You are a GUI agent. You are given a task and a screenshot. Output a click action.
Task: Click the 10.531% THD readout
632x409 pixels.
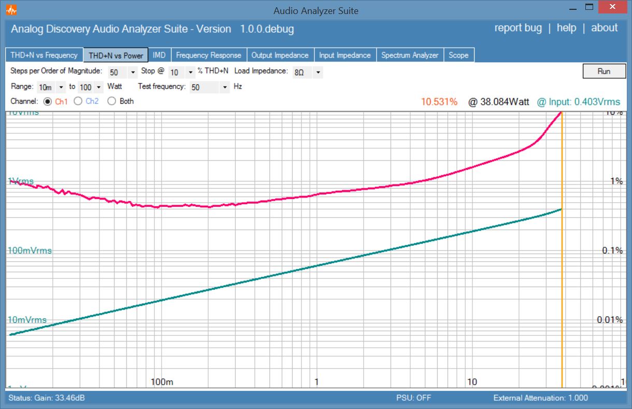click(439, 102)
